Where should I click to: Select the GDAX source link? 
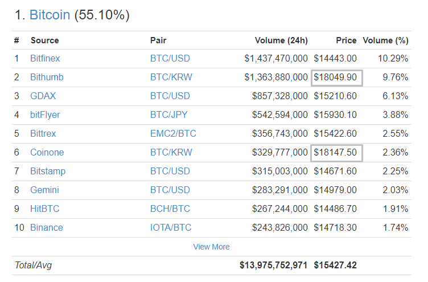coord(43,96)
